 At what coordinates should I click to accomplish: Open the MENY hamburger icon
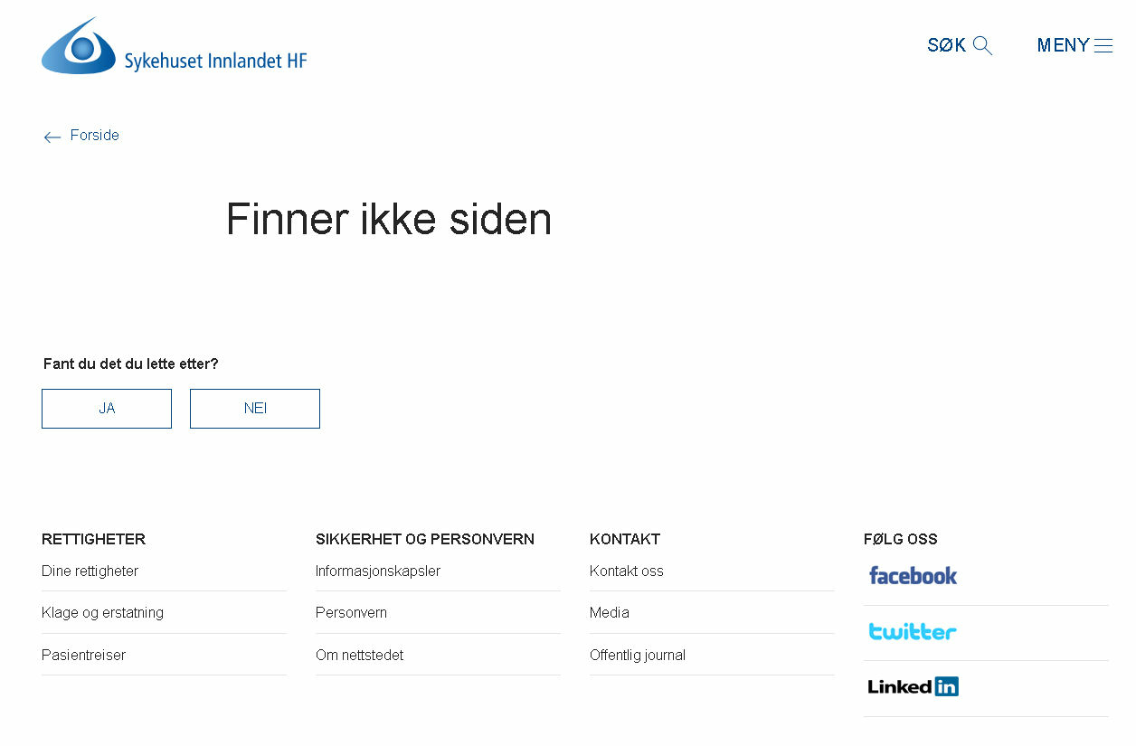[1103, 46]
